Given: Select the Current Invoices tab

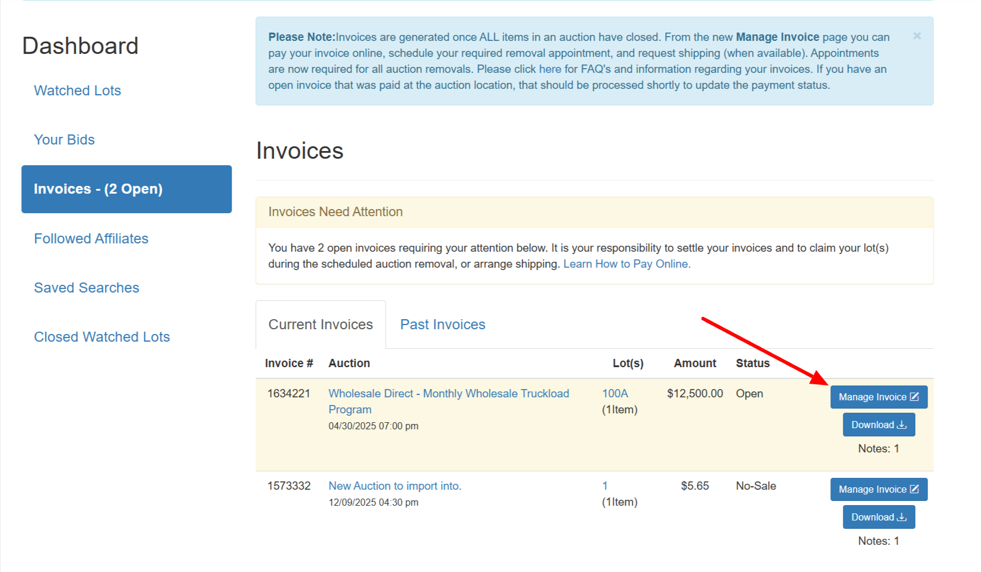Looking at the screenshot, I should (x=320, y=324).
